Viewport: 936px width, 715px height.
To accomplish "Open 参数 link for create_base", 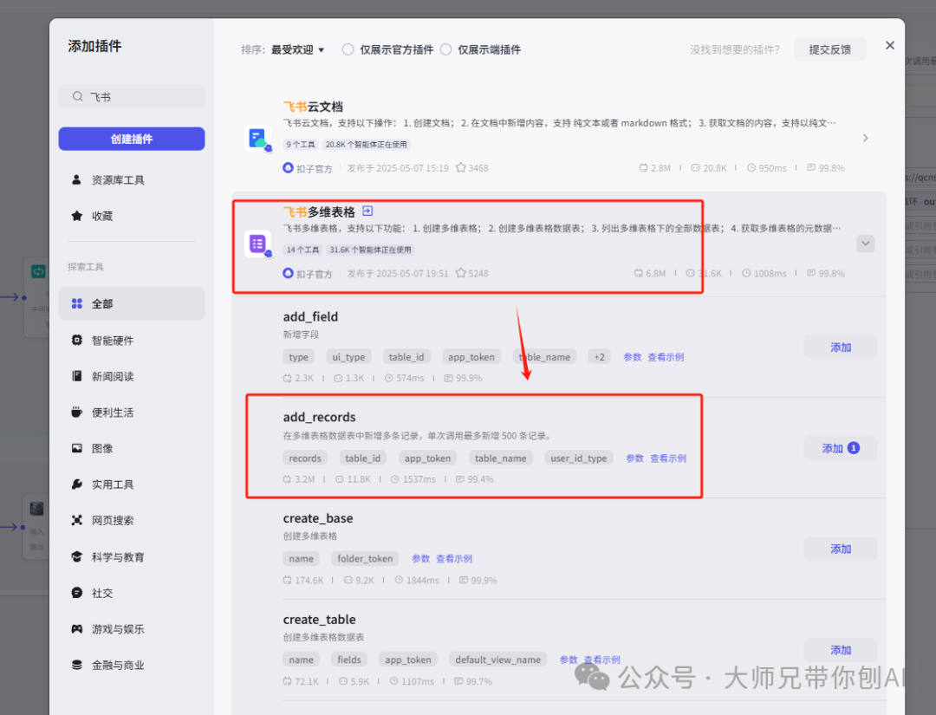I will 421,559.
